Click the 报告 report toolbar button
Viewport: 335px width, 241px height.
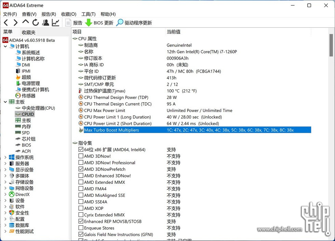[x=74, y=23]
